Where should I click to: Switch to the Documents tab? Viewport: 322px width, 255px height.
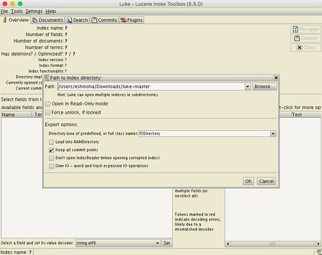tap(48, 20)
